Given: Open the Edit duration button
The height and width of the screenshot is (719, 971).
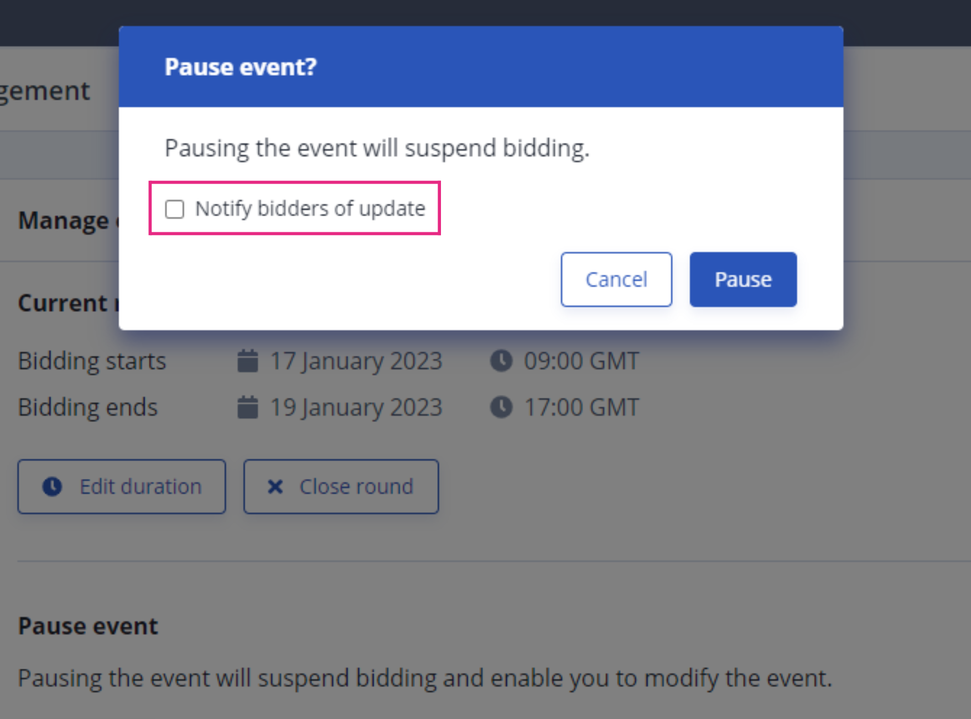Looking at the screenshot, I should point(122,487).
